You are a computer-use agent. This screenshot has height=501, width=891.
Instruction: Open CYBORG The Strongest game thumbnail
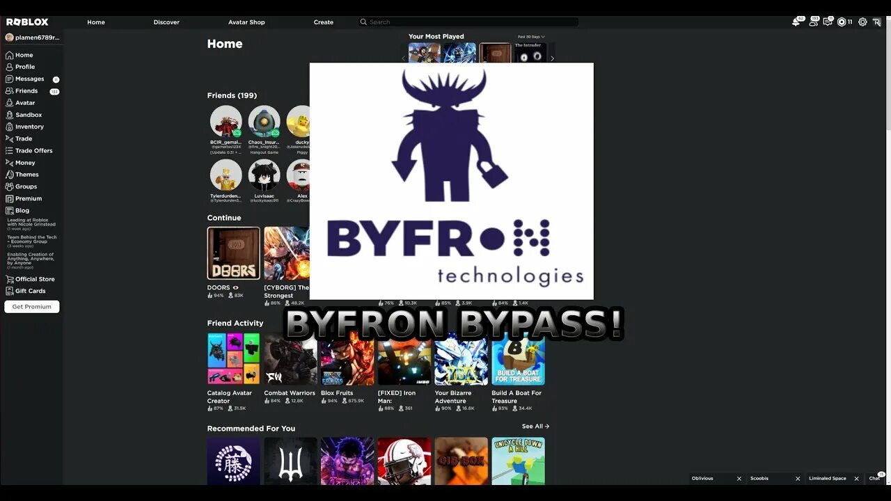pyautogui.click(x=287, y=253)
